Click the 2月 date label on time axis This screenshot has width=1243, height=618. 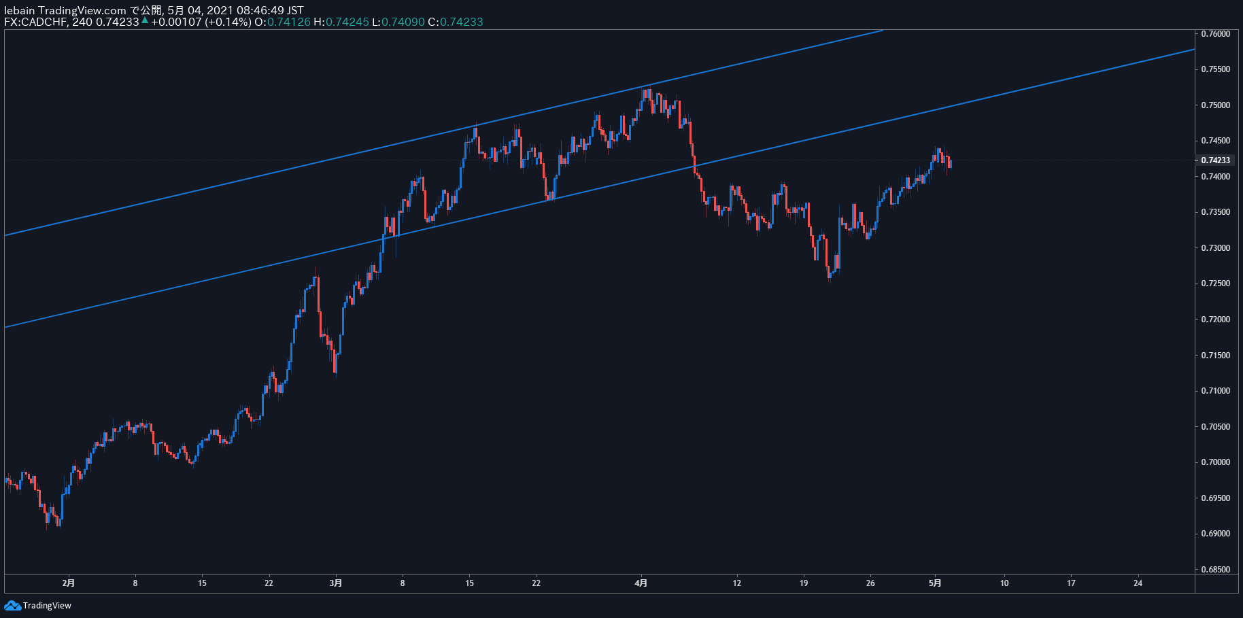68,583
